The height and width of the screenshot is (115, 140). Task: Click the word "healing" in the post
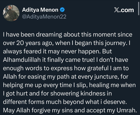tap(99, 85)
